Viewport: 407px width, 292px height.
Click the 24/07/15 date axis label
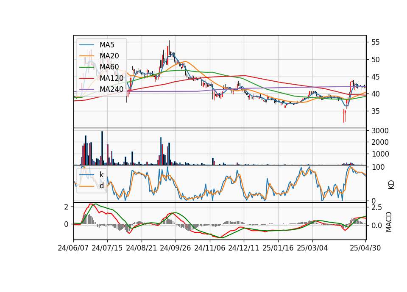(107, 248)
